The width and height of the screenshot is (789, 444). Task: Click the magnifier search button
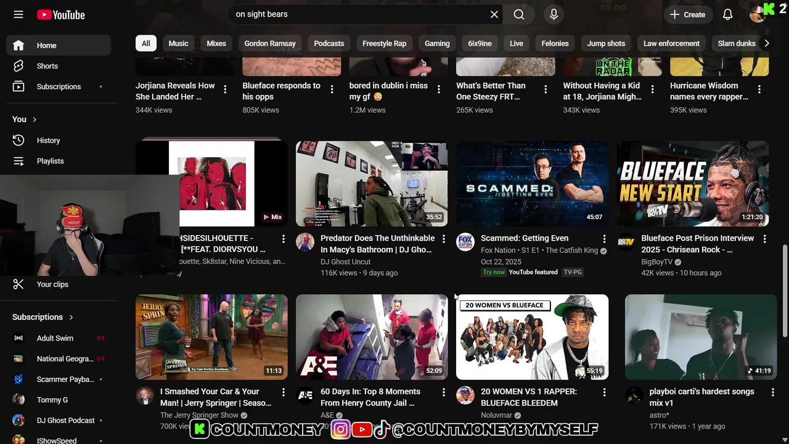pyautogui.click(x=519, y=14)
